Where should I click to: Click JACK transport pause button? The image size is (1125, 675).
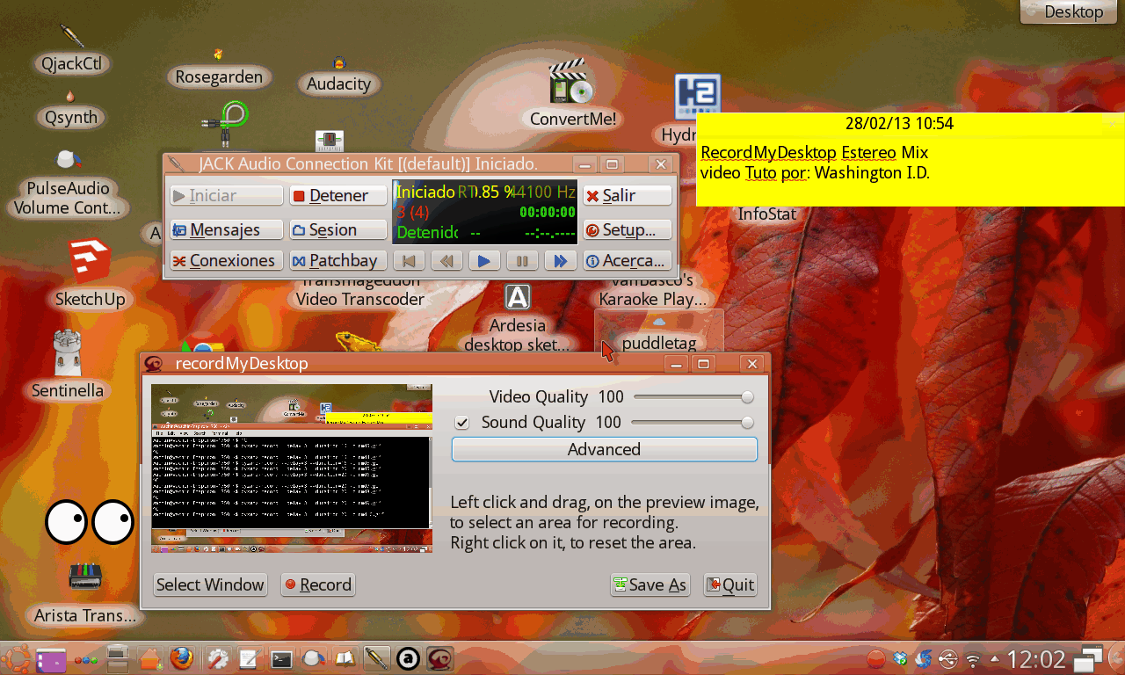(x=521, y=260)
